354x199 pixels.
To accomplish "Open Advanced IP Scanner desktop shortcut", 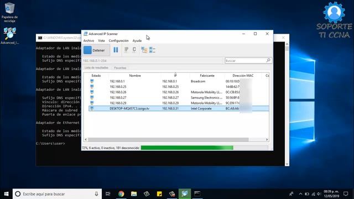I will [x=9, y=35].
